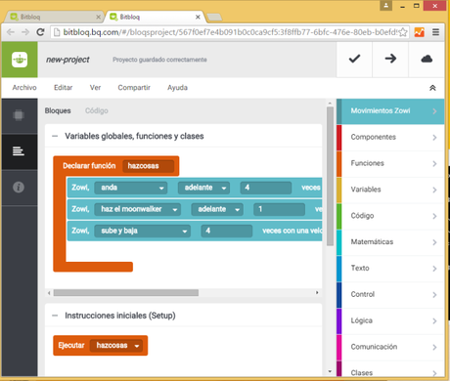
Task: Open the 'adelante' dropdown in the anda row
Action: click(203, 188)
